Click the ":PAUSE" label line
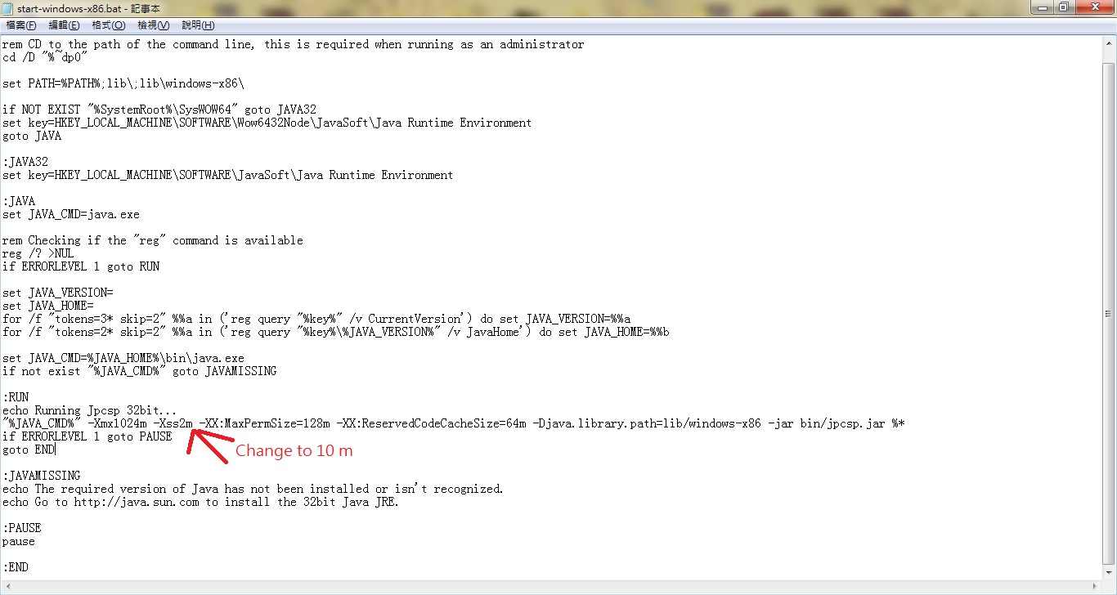1117x595 pixels. coord(22,528)
